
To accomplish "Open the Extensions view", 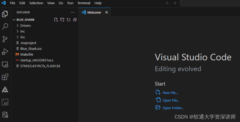I will click(5, 77).
